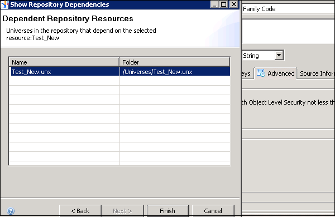
Task: Switch to the Source Information tab
Action: click(317, 73)
